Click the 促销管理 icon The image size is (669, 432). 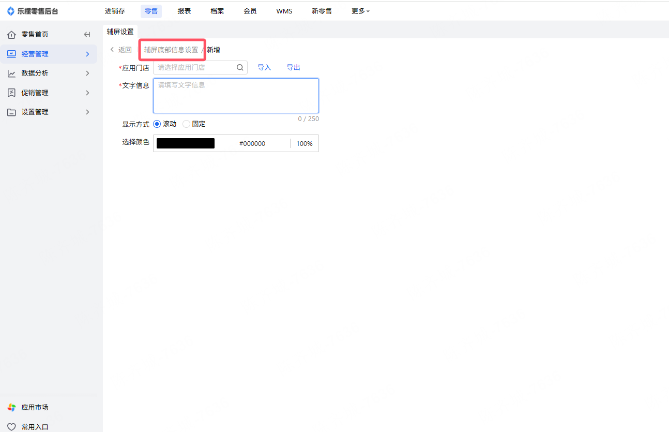11,93
